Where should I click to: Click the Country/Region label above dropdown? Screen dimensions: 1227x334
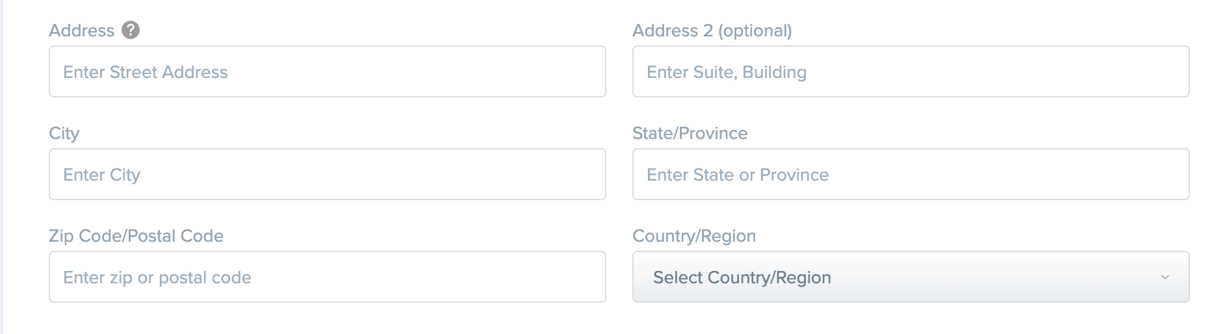pos(694,236)
